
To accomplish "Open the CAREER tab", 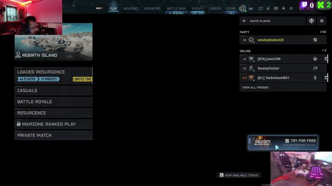I will tap(215, 9).
